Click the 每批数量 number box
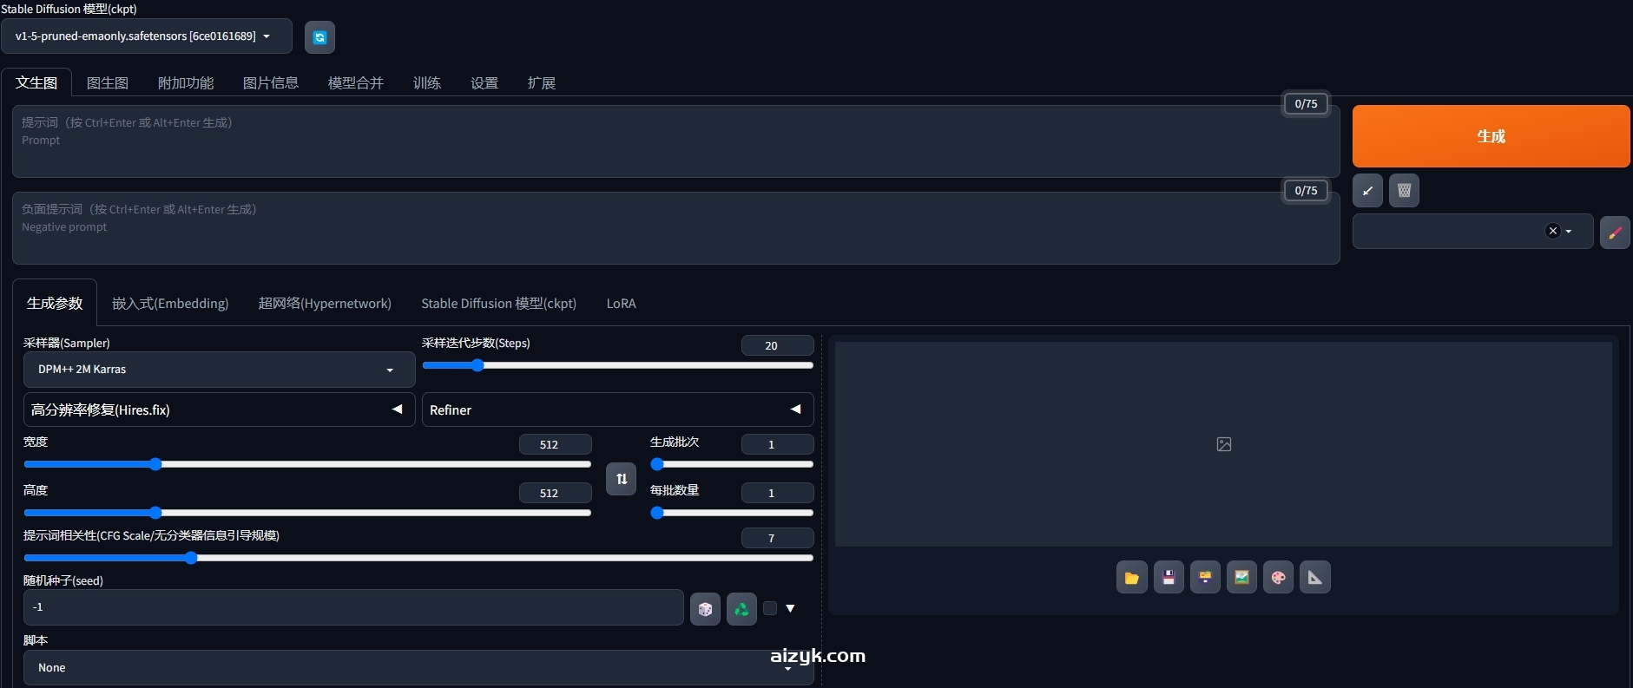The height and width of the screenshot is (688, 1633). click(x=777, y=493)
